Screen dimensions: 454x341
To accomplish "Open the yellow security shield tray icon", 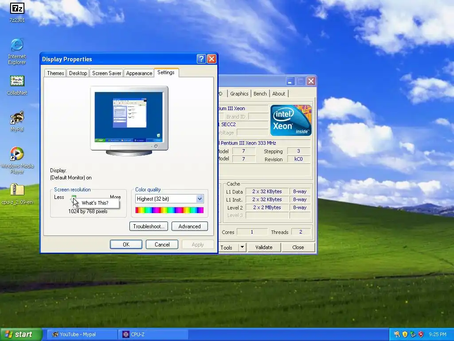I will click(x=405, y=334).
